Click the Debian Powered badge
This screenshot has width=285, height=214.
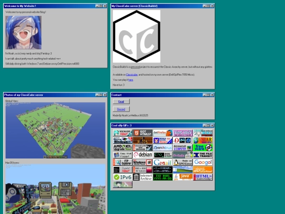point(142,155)
